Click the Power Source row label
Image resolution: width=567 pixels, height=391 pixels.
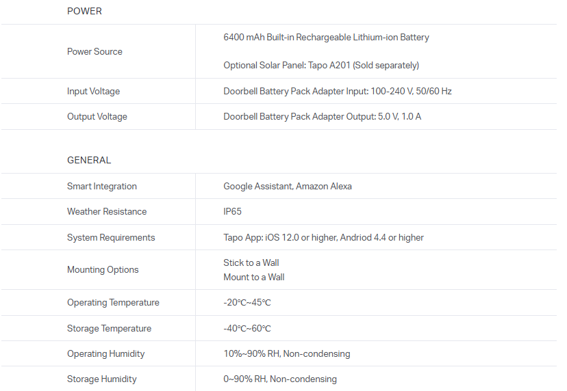click(94, 51)
